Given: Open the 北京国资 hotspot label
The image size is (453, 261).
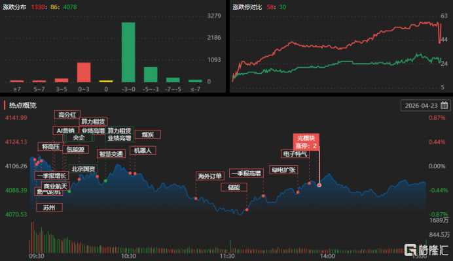Looking at the screenshot, I should (83, 169).
